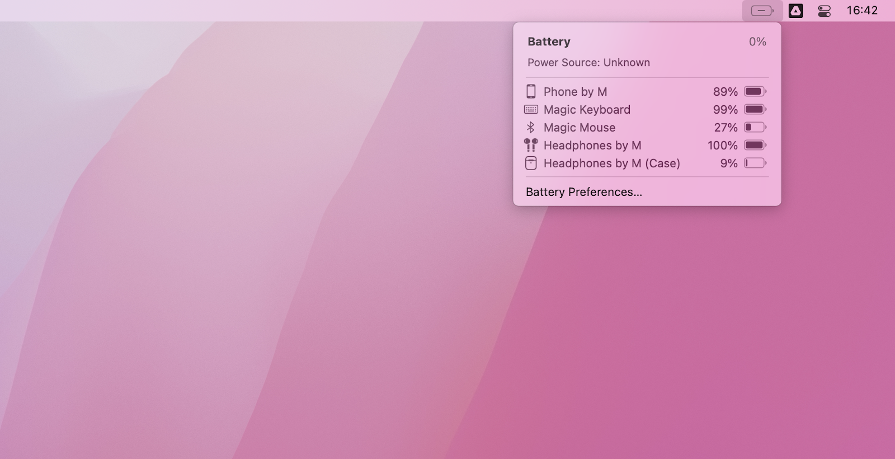Select the Headphones by M (Case) label
This screenshot has height=459, width=895.
pos(612,163)
